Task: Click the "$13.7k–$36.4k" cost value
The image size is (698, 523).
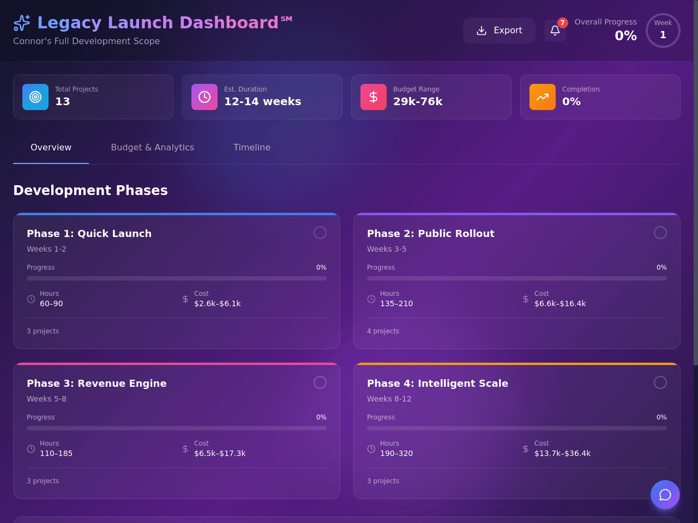Action: click(562, 453)
